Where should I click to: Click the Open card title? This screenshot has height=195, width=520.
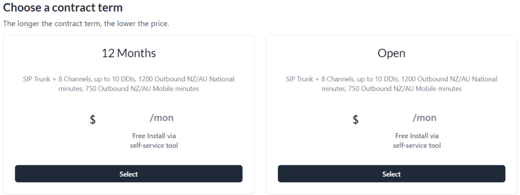[392, 53]
